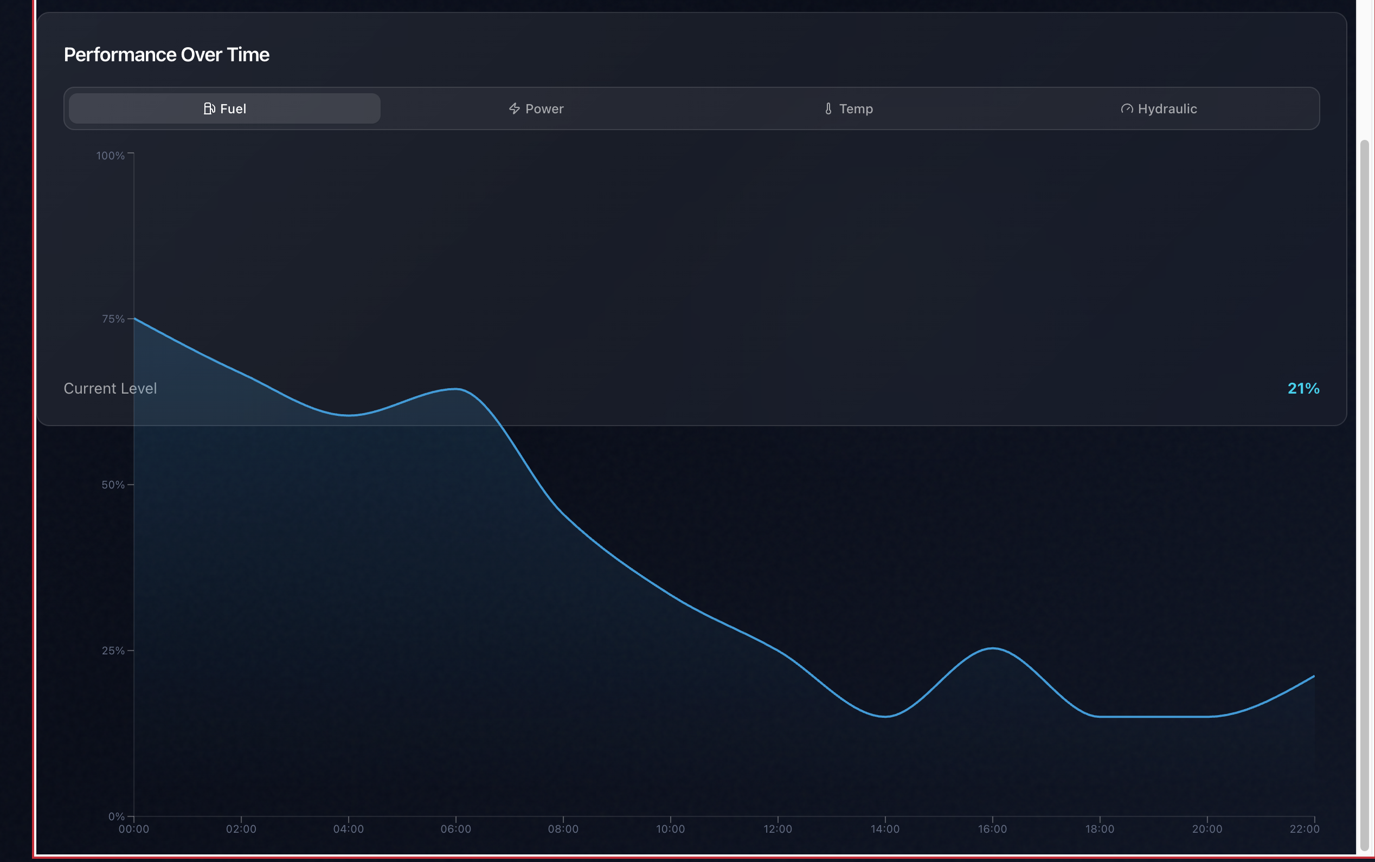Click the 00:00 x-axis label
The width and height of the screenshot is (1375, 862).
click(134, 829)
